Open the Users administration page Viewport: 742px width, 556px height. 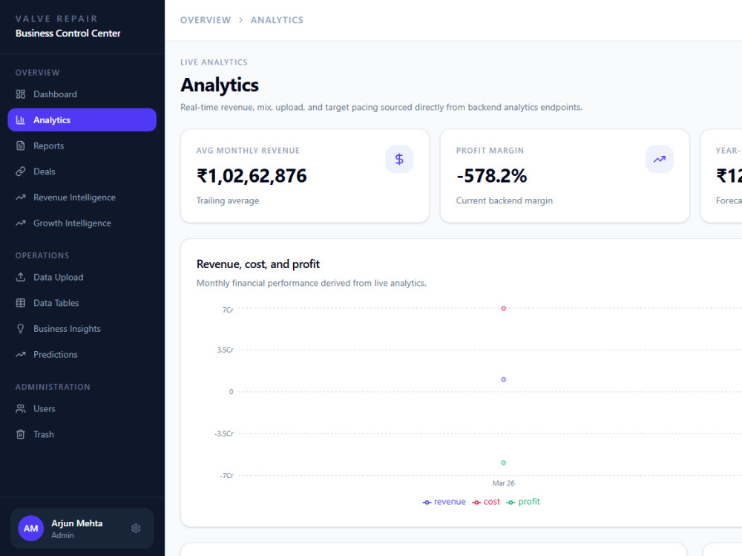82,409
